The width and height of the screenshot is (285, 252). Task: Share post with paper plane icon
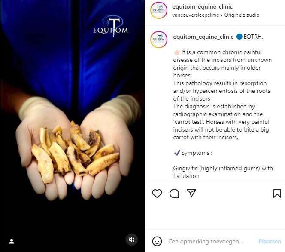[191, 193]
